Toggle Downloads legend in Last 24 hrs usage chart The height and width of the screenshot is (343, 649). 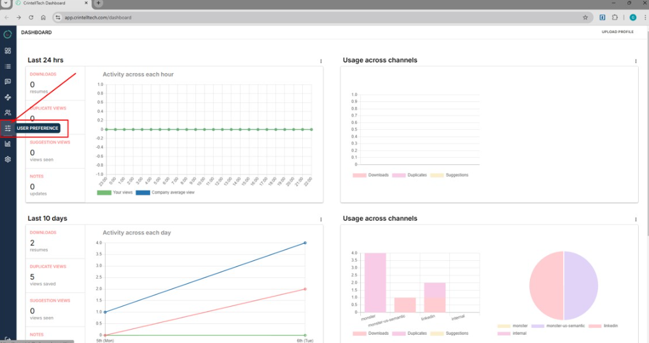click(x=370, y=175)
